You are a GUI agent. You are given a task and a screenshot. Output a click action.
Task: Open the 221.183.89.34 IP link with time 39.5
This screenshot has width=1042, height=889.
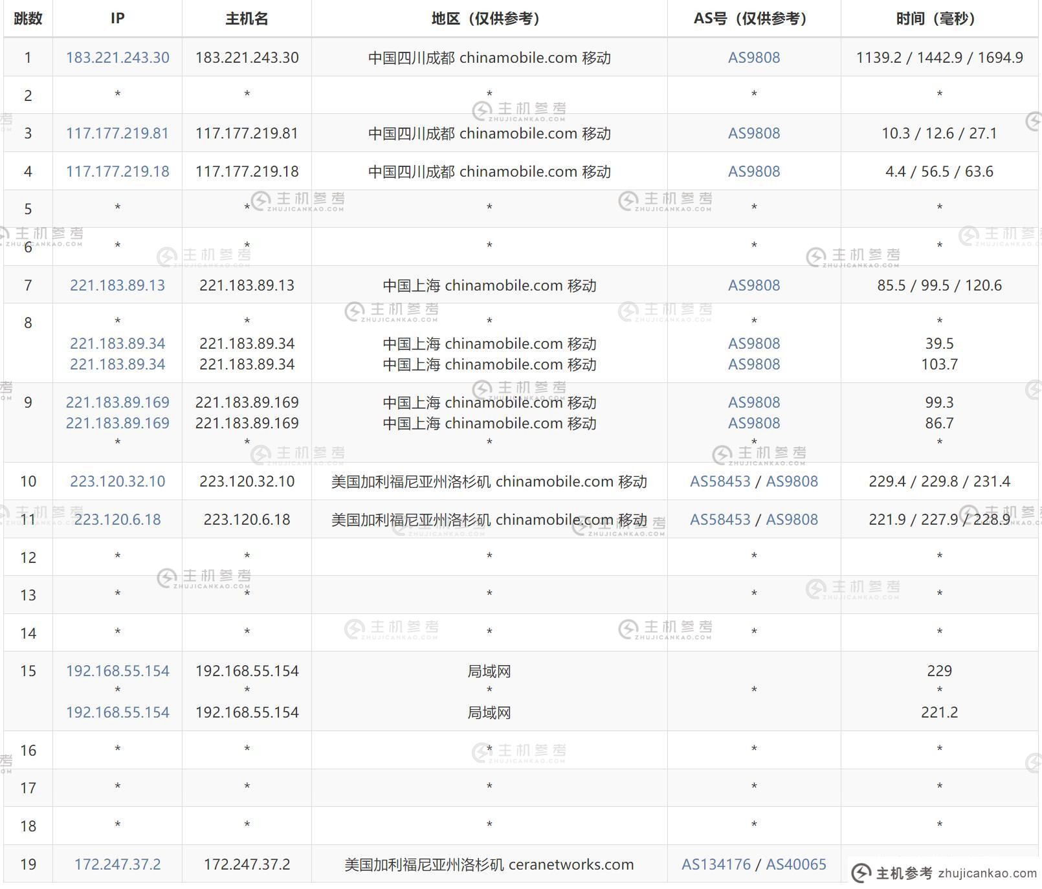point(117,344)
